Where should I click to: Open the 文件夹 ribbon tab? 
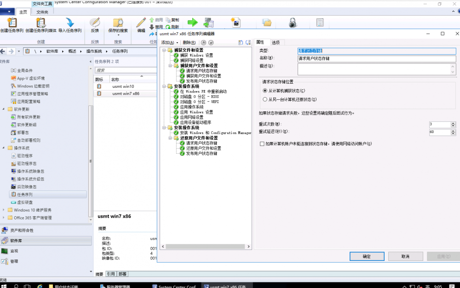(42, 12)
